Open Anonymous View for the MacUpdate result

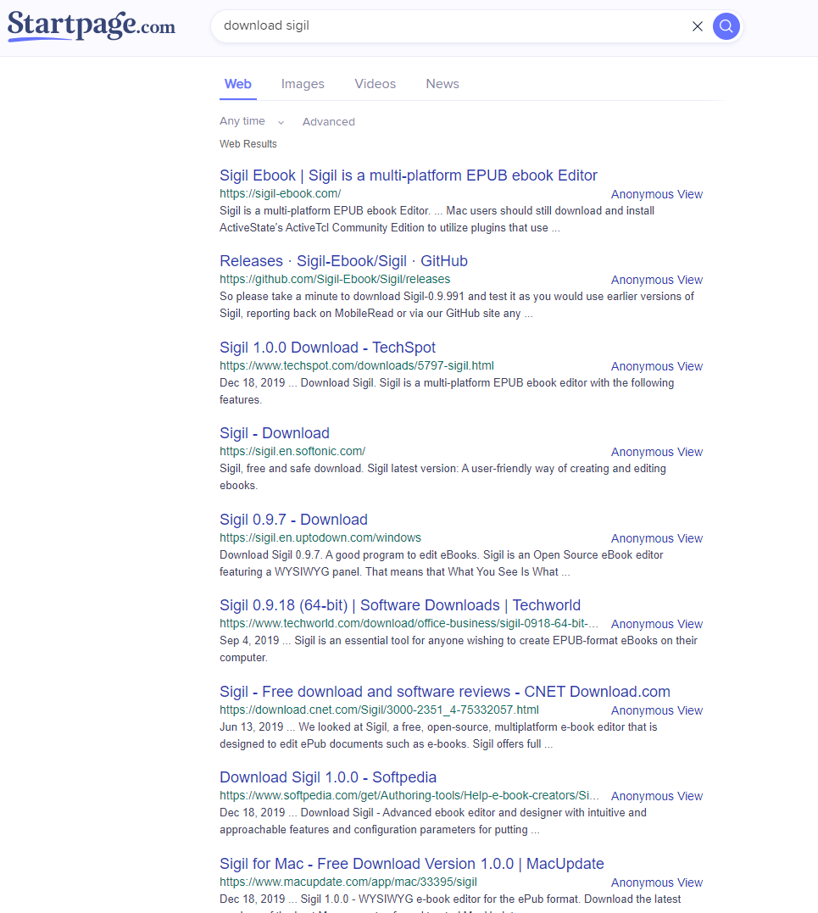point(657,882)
